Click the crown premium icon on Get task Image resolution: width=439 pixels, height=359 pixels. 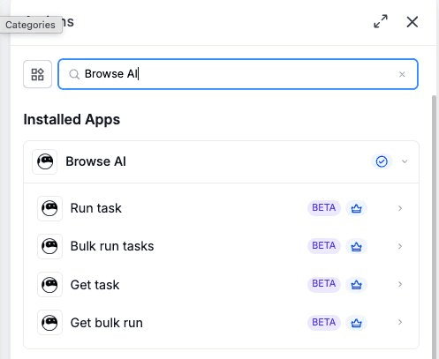[356, 284]
